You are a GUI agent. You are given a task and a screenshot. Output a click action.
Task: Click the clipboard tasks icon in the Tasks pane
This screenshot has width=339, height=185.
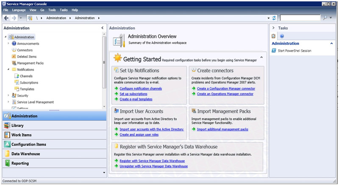point(273,36)
